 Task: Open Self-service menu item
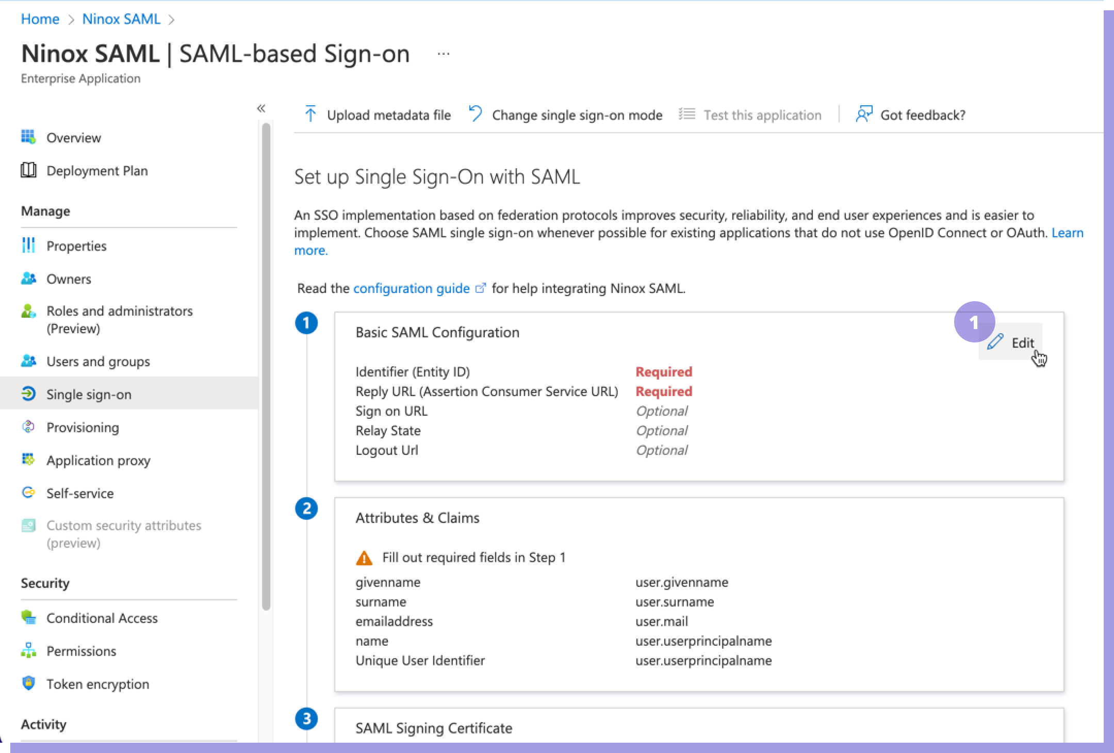80,494
